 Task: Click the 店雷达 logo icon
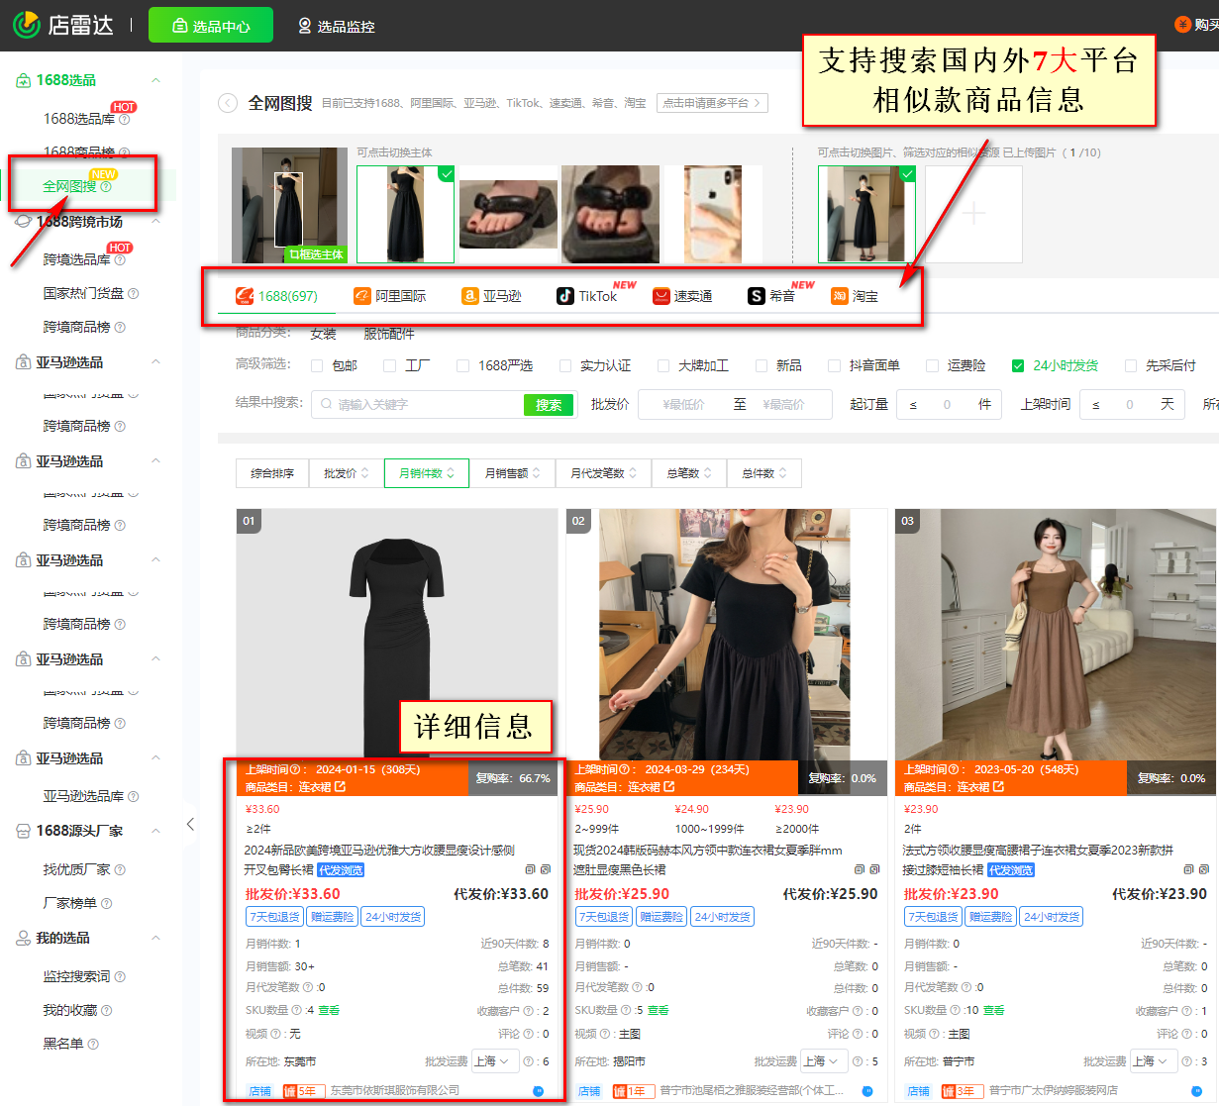point(25,27)
